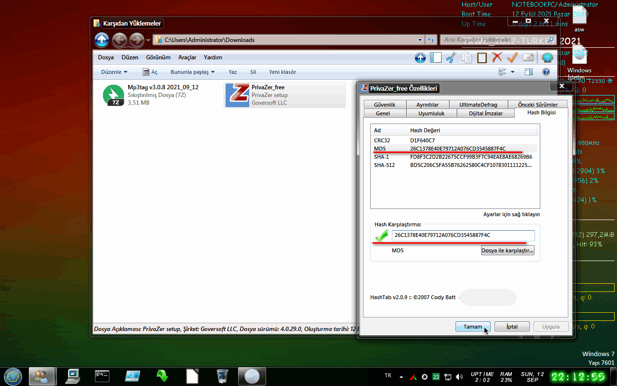Screen dimensions: 617x386
Task: Toggle the preview pane icon
Action: tap(529, 72)
